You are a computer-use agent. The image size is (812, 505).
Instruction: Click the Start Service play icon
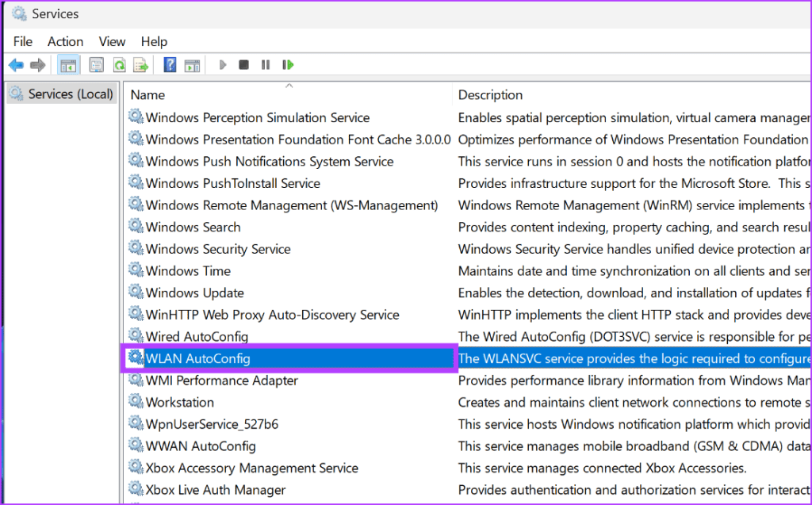(223, 65)
